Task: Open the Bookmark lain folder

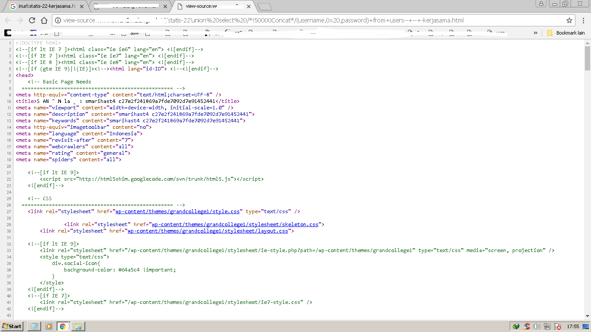Action: 566,33
